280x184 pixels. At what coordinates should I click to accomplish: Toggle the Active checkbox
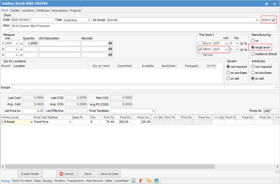[x=274, y=20]
